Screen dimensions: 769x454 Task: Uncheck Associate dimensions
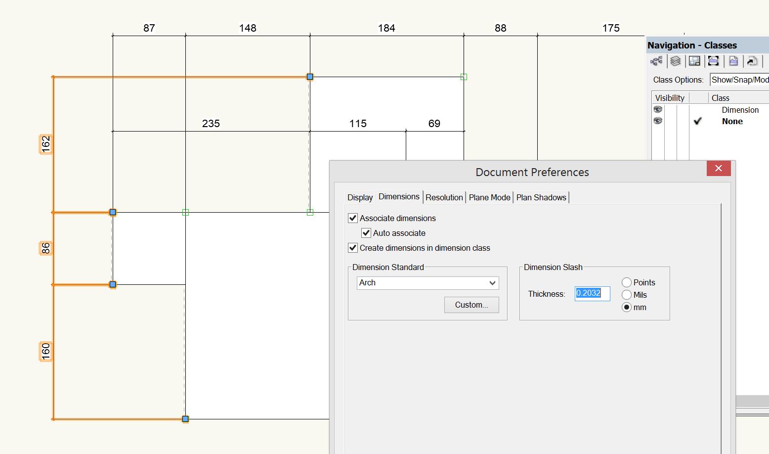click(352, 218)
